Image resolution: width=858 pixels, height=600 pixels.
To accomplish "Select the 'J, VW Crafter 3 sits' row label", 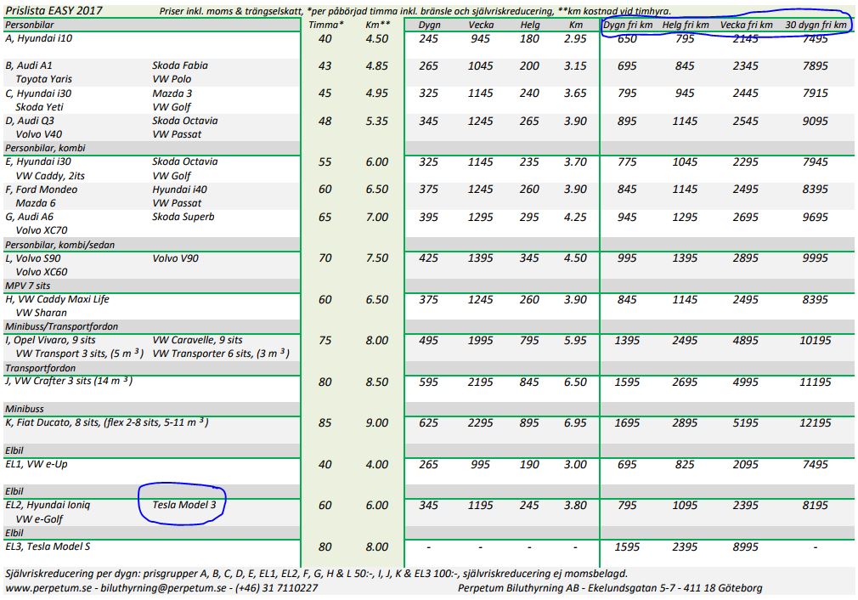I will coord(69,381).
